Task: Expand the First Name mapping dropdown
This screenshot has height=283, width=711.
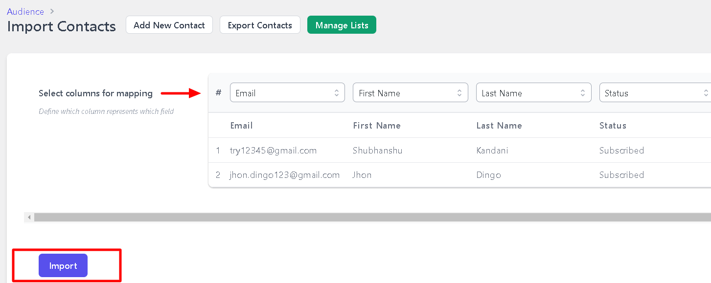Action: pos(410,92)
